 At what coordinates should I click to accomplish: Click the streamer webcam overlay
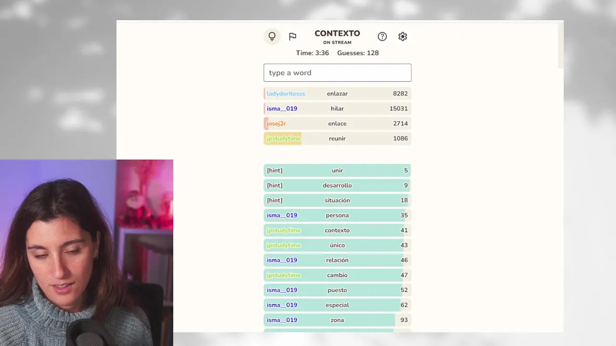(87, 253)
